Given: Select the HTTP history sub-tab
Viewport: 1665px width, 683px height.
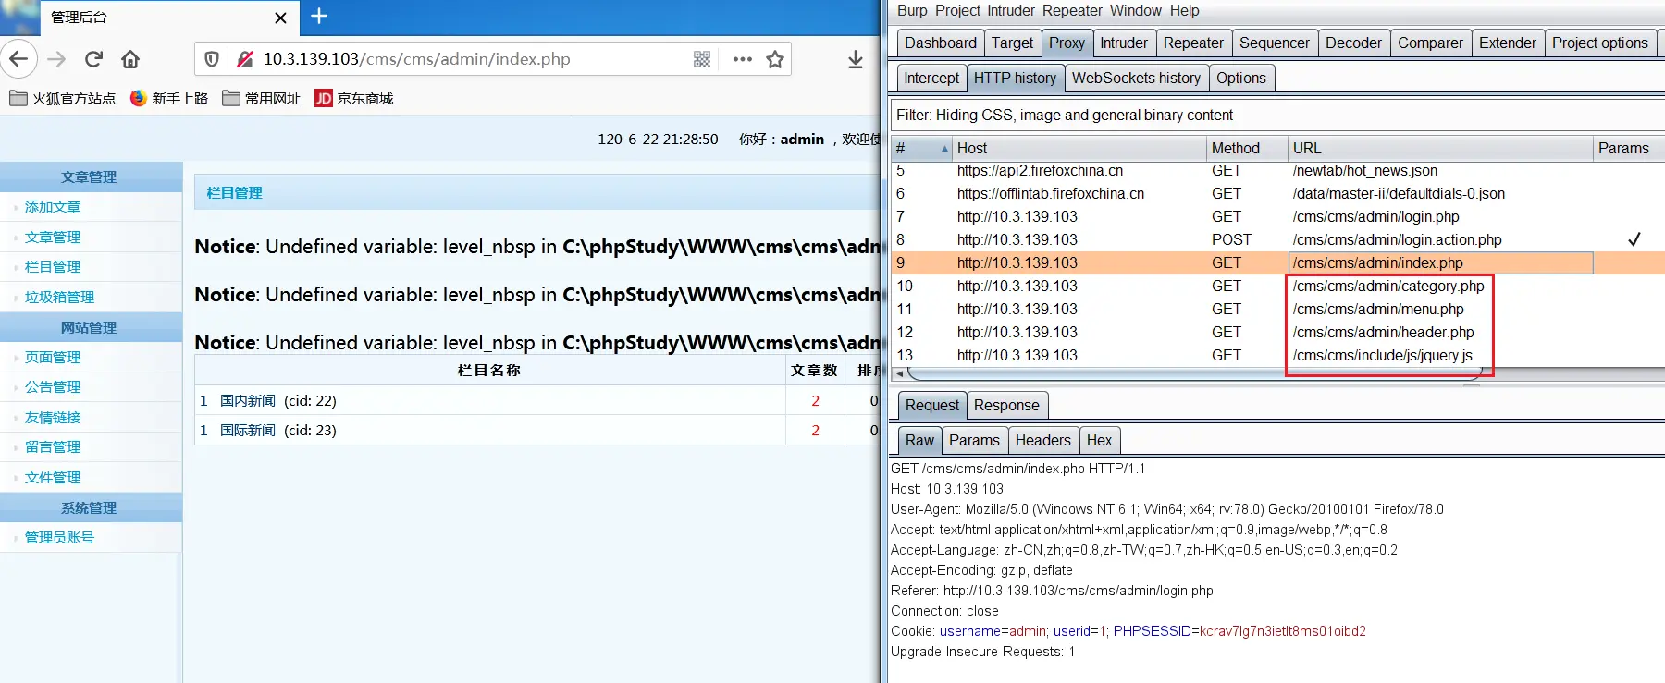Looking at the screenshot, I should pos(1015,79).
